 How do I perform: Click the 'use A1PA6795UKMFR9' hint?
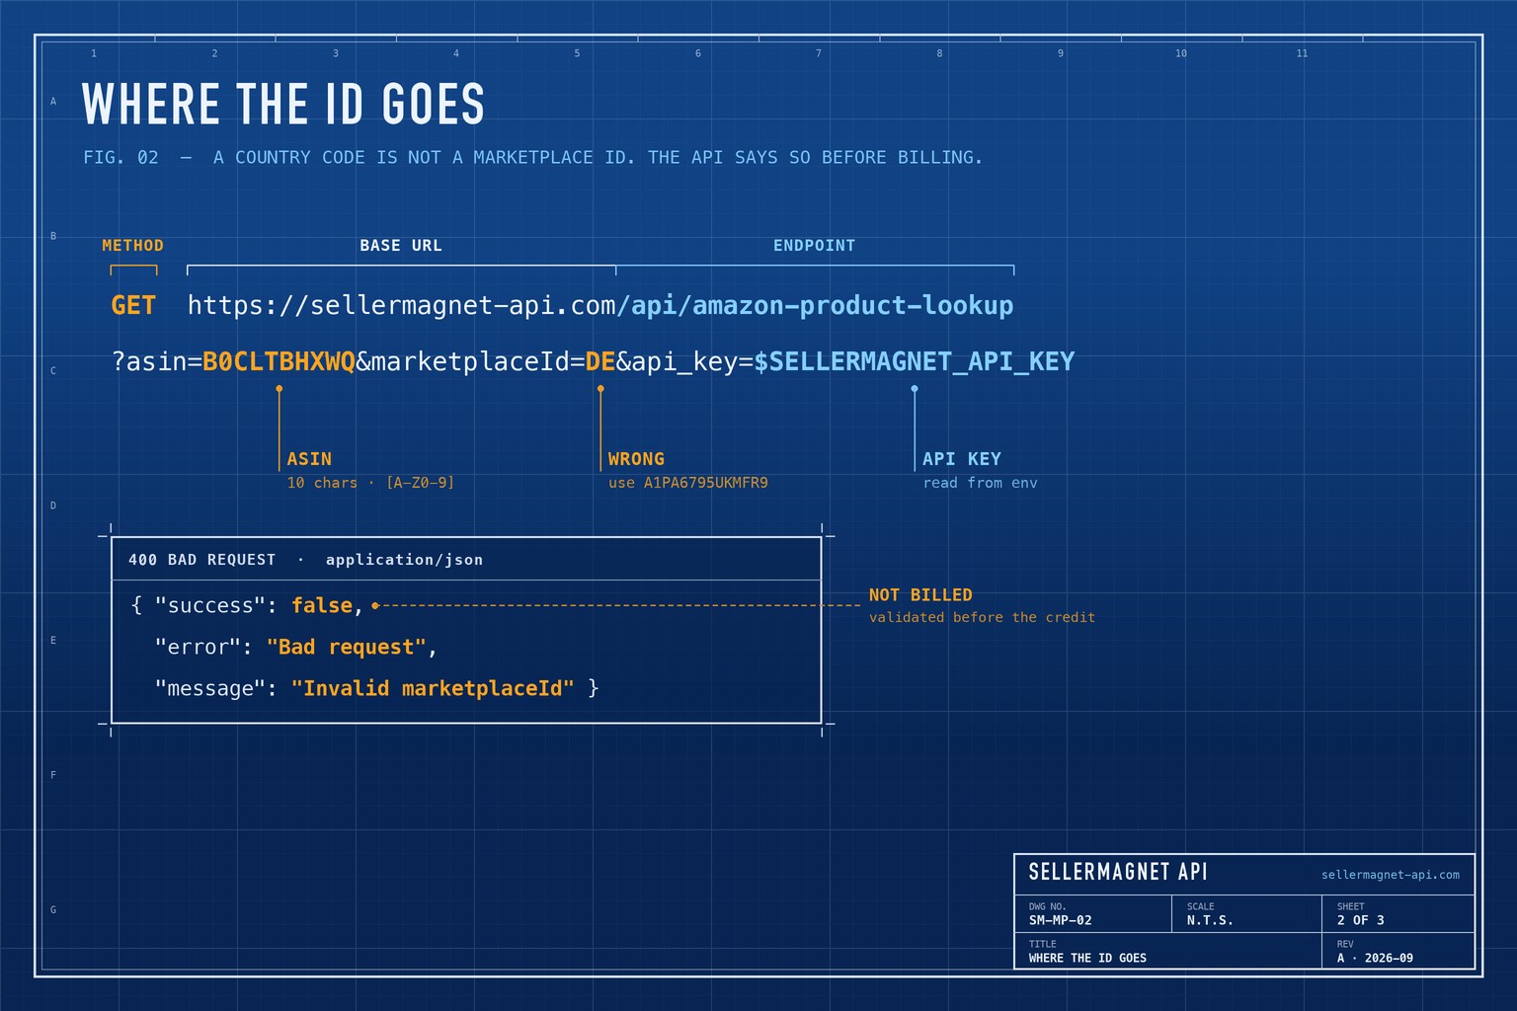(688, 483)
